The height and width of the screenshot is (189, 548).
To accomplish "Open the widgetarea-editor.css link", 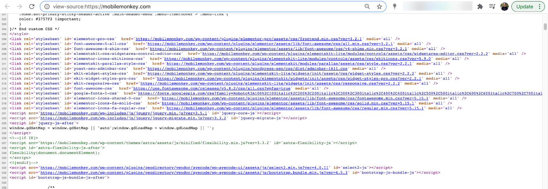I will tap(345, 54).
